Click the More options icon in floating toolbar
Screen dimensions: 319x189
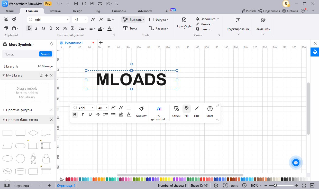(x=210, y=109)
